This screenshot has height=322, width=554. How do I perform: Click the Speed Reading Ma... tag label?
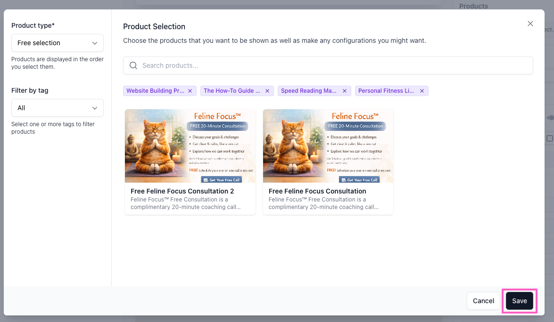308,91
